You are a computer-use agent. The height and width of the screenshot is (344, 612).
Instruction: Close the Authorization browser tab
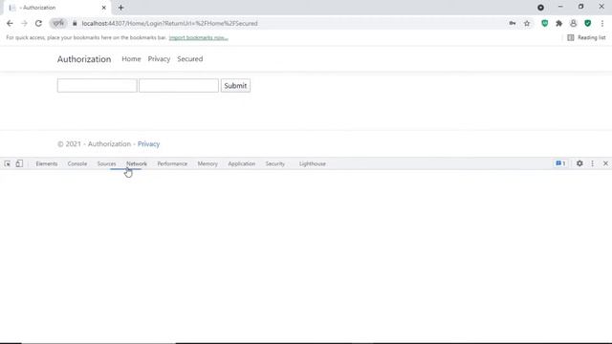click(104, 8)
